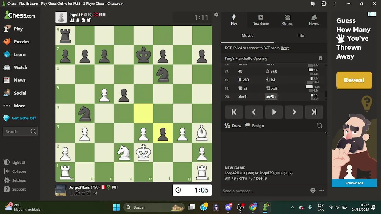Flip the board with the arrows icon
Viewport: 381px width, 214px height.
point(320,126)
